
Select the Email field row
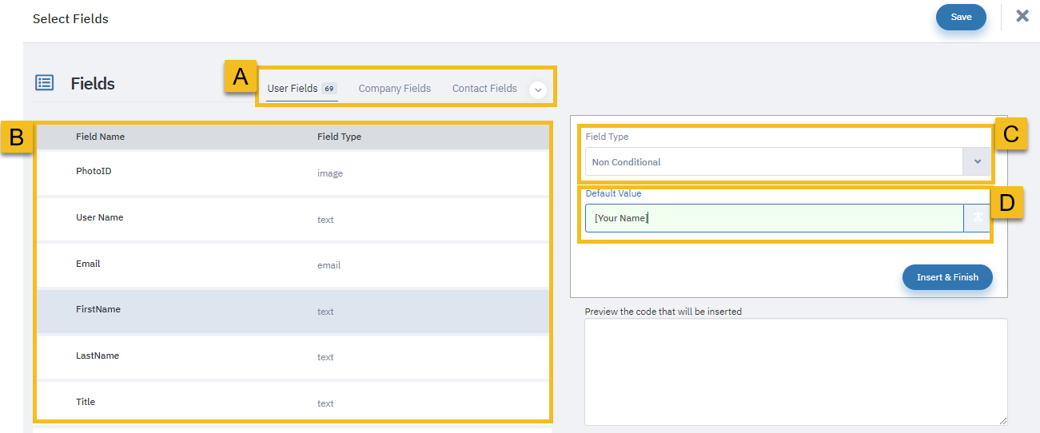293,264
